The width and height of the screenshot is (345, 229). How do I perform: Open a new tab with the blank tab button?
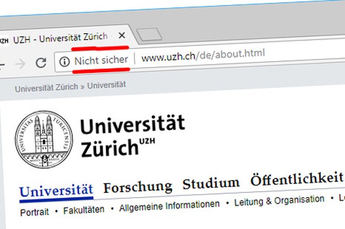pyautogui.click(x=149, y=34)
